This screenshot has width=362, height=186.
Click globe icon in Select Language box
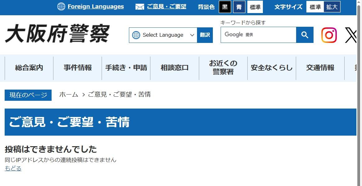(136, 35)
